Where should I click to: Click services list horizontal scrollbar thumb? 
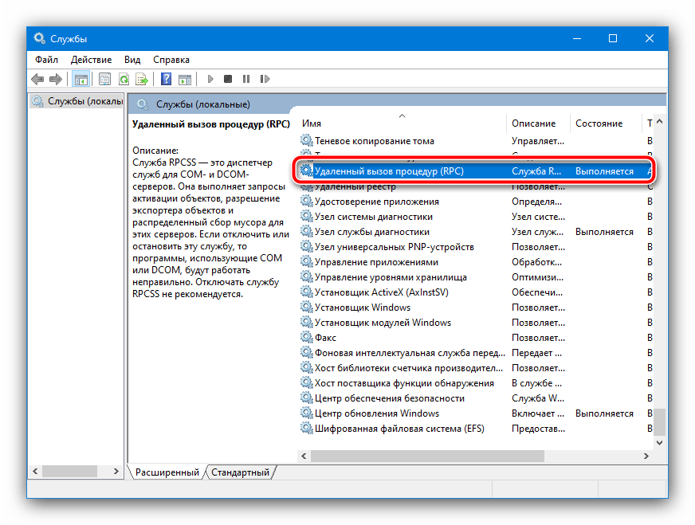[x=427, y=456]
